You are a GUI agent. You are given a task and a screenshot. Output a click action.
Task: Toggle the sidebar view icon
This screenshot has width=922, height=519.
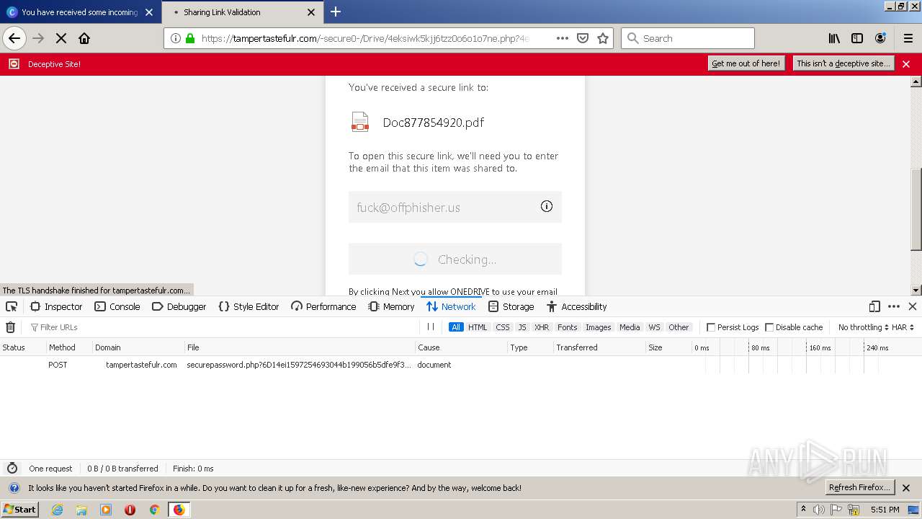857,38
